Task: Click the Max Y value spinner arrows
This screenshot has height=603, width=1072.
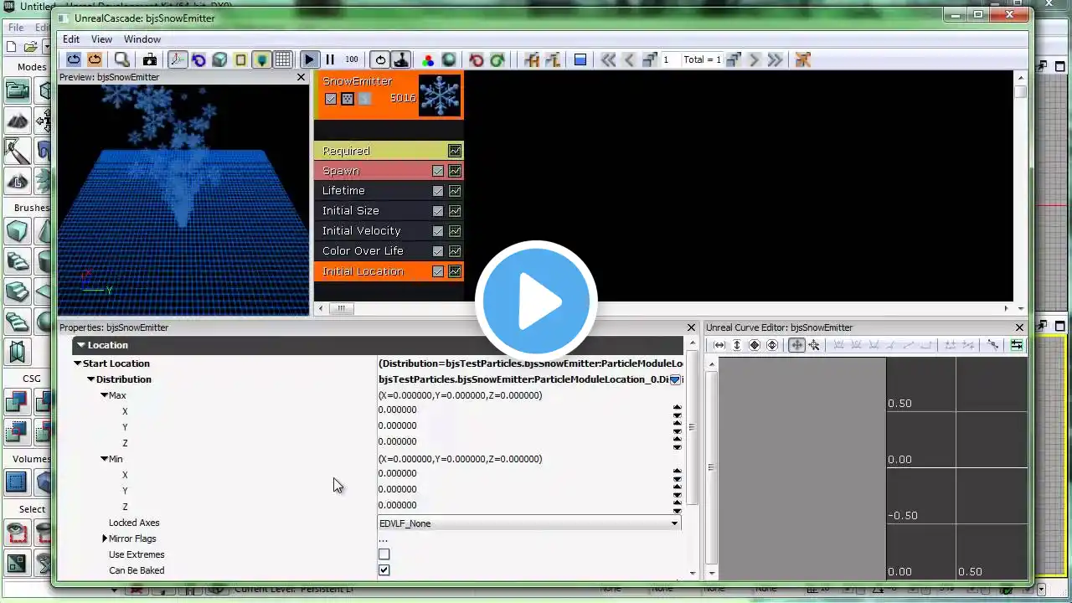Action: point(678,426)
